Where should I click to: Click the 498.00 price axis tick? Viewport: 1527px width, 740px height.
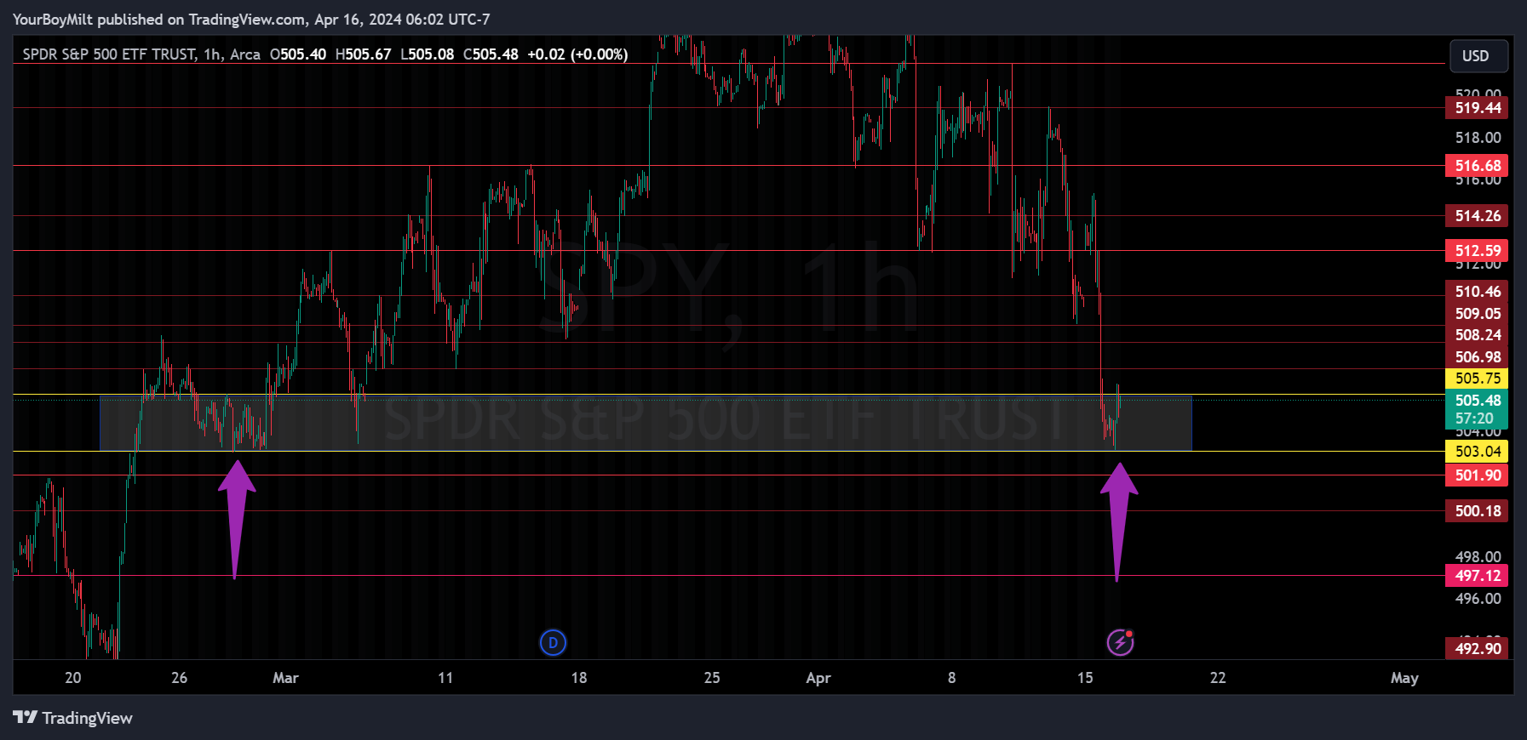click(1478, 557)
